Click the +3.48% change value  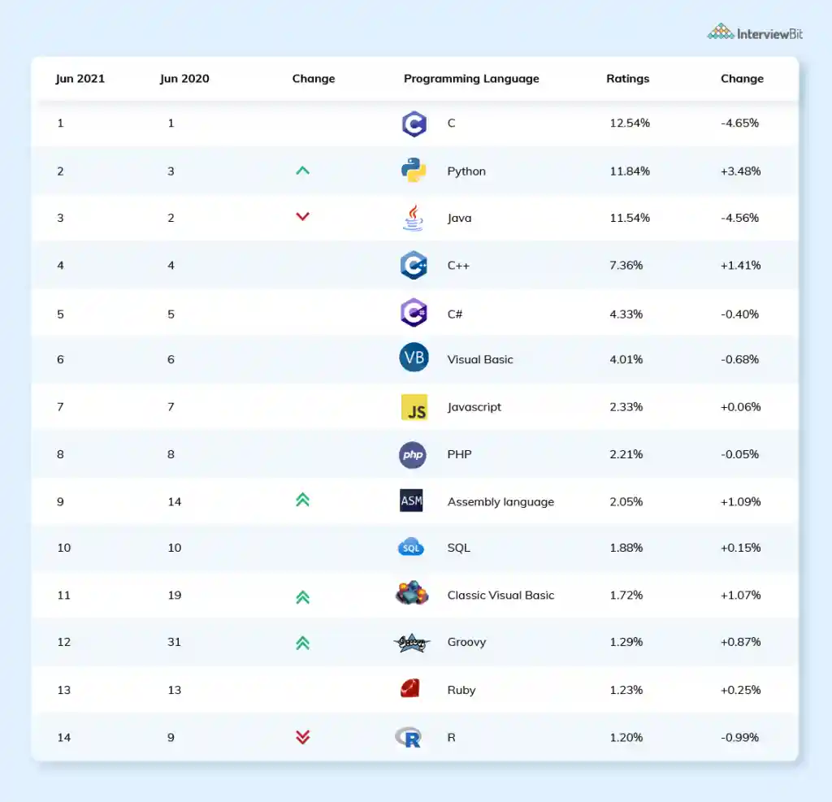click(x=740, y=171)
